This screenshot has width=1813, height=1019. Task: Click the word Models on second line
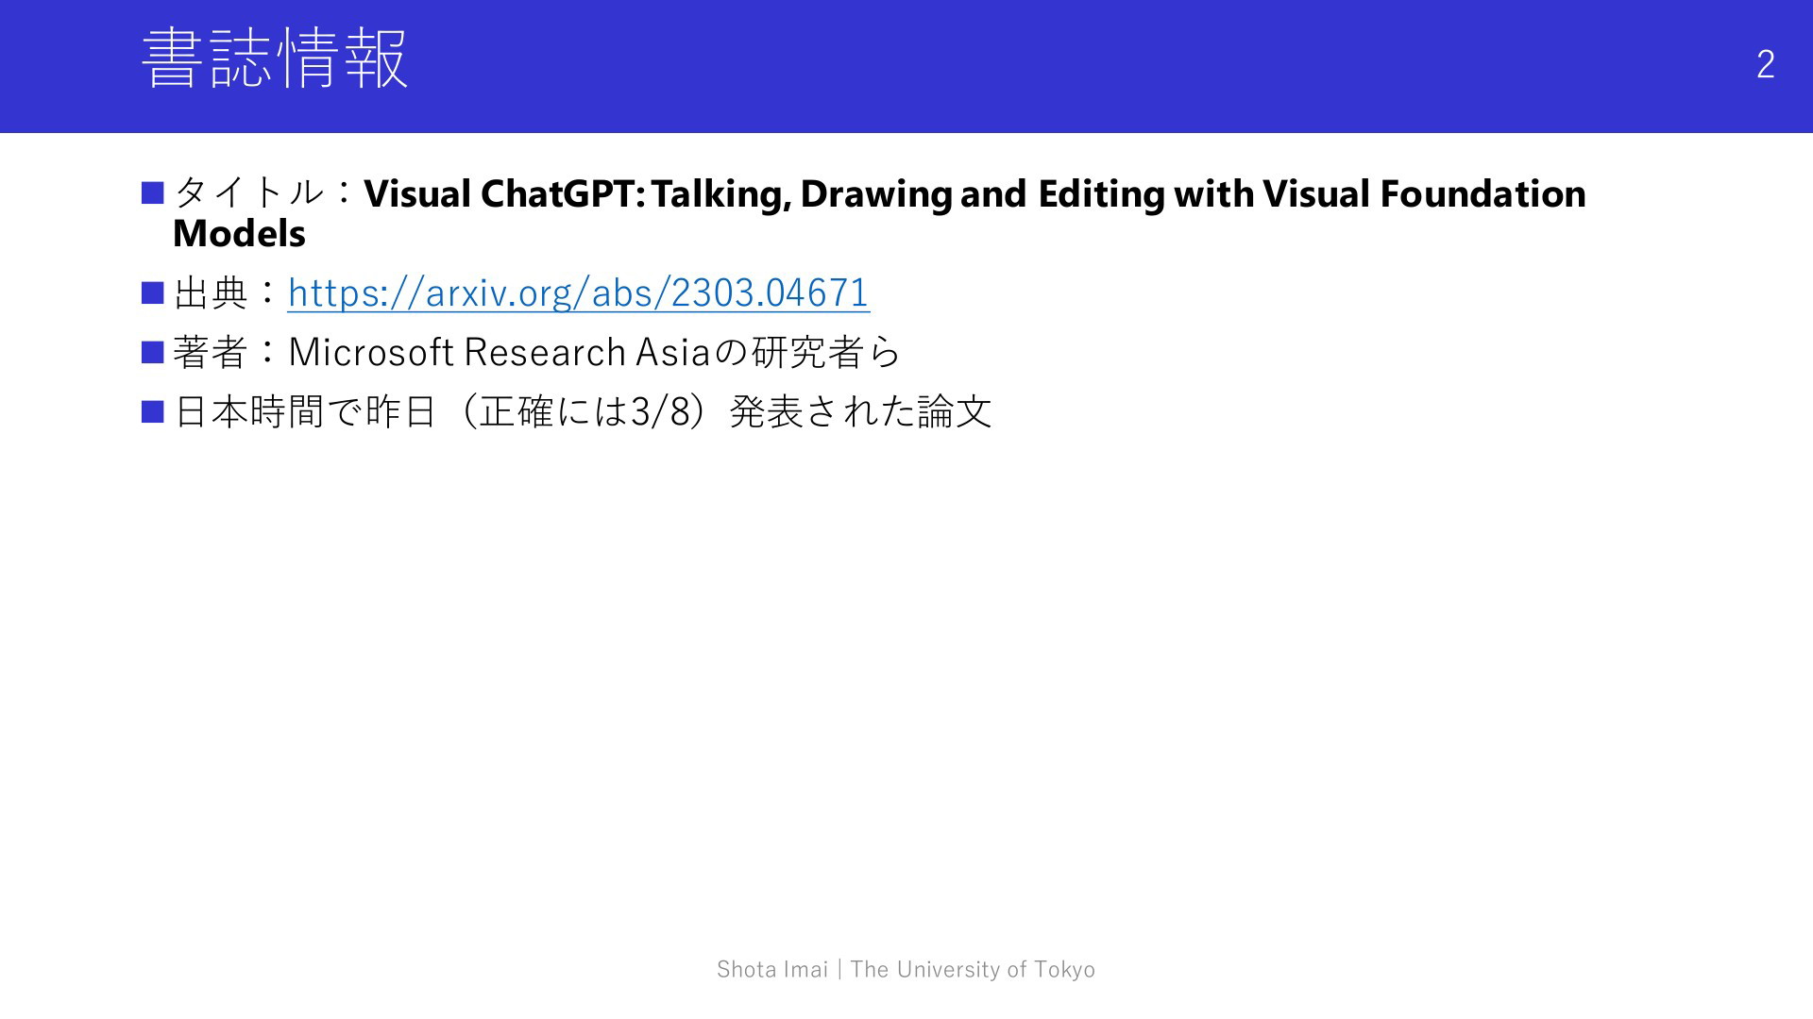coord(239,234)
